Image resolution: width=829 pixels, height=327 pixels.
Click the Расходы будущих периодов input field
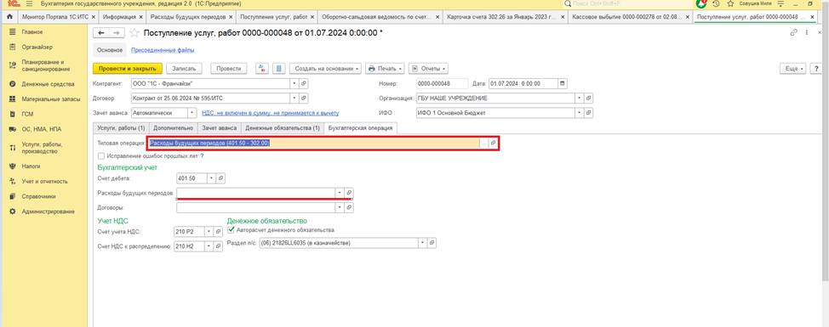click(x=256, y=193)
